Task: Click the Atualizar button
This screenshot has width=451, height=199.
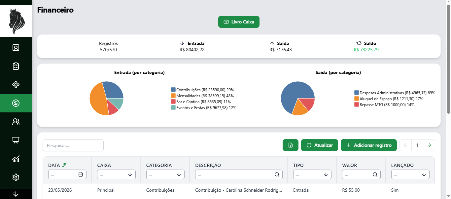Action: (x=319, y=145)
